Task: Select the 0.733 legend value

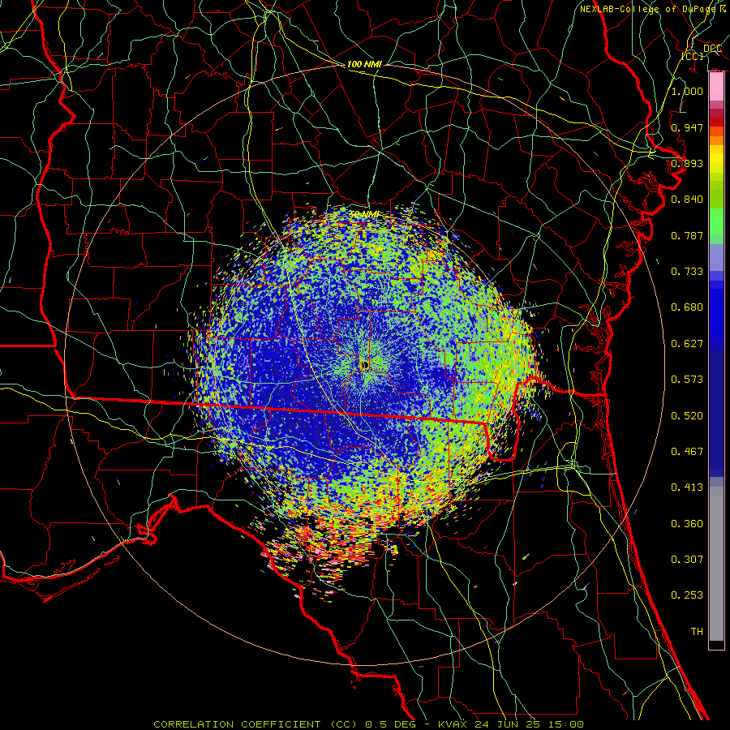Action: 687,272
